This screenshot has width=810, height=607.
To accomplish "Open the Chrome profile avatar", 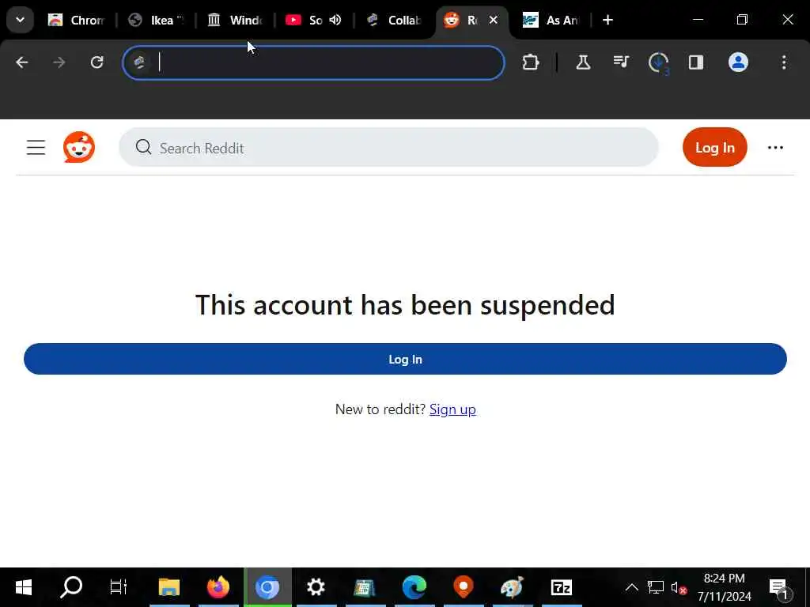I will tap(738, 62).
